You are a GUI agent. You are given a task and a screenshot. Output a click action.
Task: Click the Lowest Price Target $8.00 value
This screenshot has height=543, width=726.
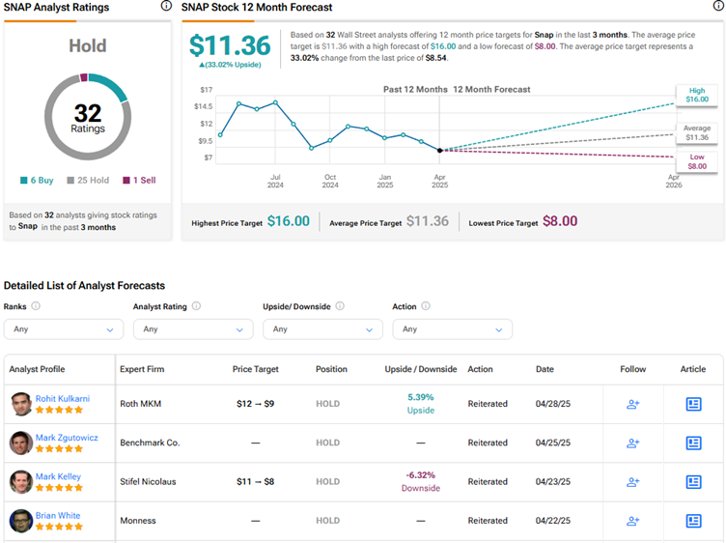(560, 221)
